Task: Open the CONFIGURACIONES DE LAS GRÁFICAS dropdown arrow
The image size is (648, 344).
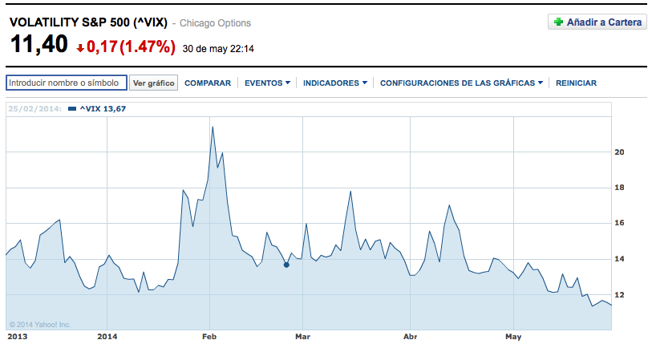Action: (541, 83)
